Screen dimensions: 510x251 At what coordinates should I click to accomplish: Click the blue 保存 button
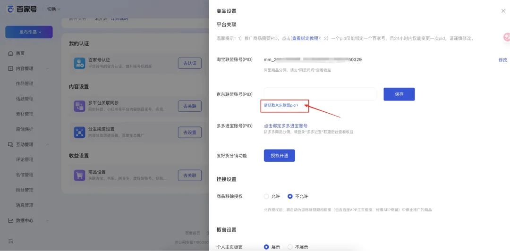coord(399,94)
